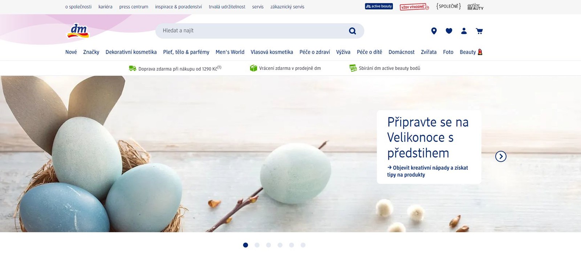Click the search magnifier icon

[352, 31]
